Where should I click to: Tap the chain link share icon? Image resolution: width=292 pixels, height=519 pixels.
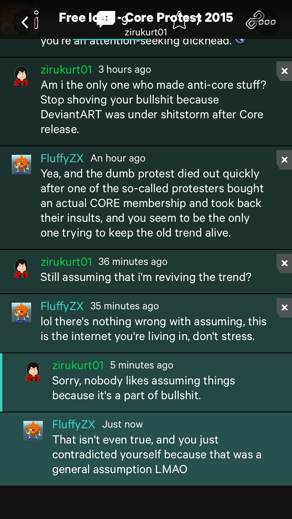[x=255, y=20]
